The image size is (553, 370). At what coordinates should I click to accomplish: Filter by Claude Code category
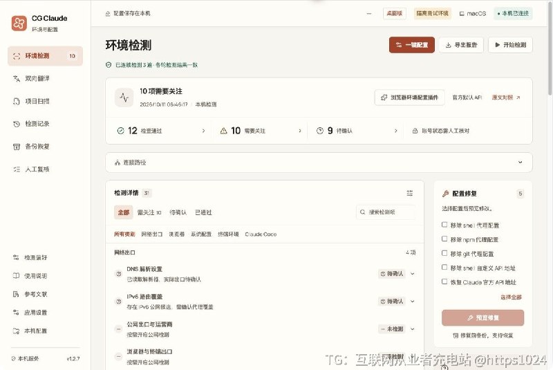tap(261, 234)
